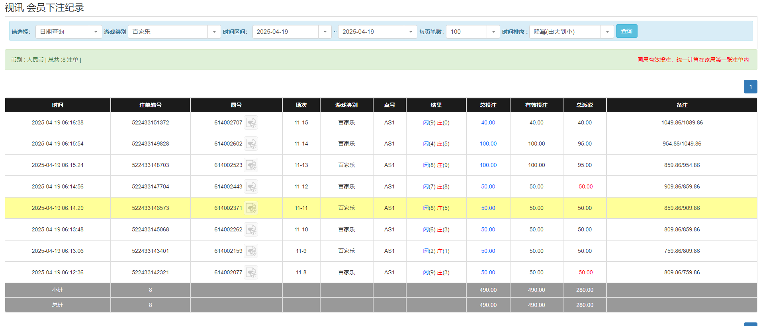This screenshot has width=763, height=326.
Task: Click the 40.00 total bet link
Action: point(488,123)
